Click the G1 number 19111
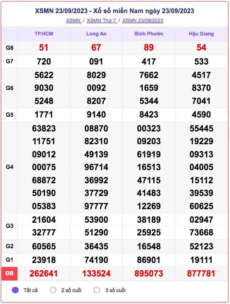This screenshot has height=304, width=230. pos(201,260)
